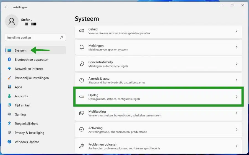The width and height of the screenshot is (249, 155).
Task: Click the user avatar icon
Action: [x=12, y=21]
